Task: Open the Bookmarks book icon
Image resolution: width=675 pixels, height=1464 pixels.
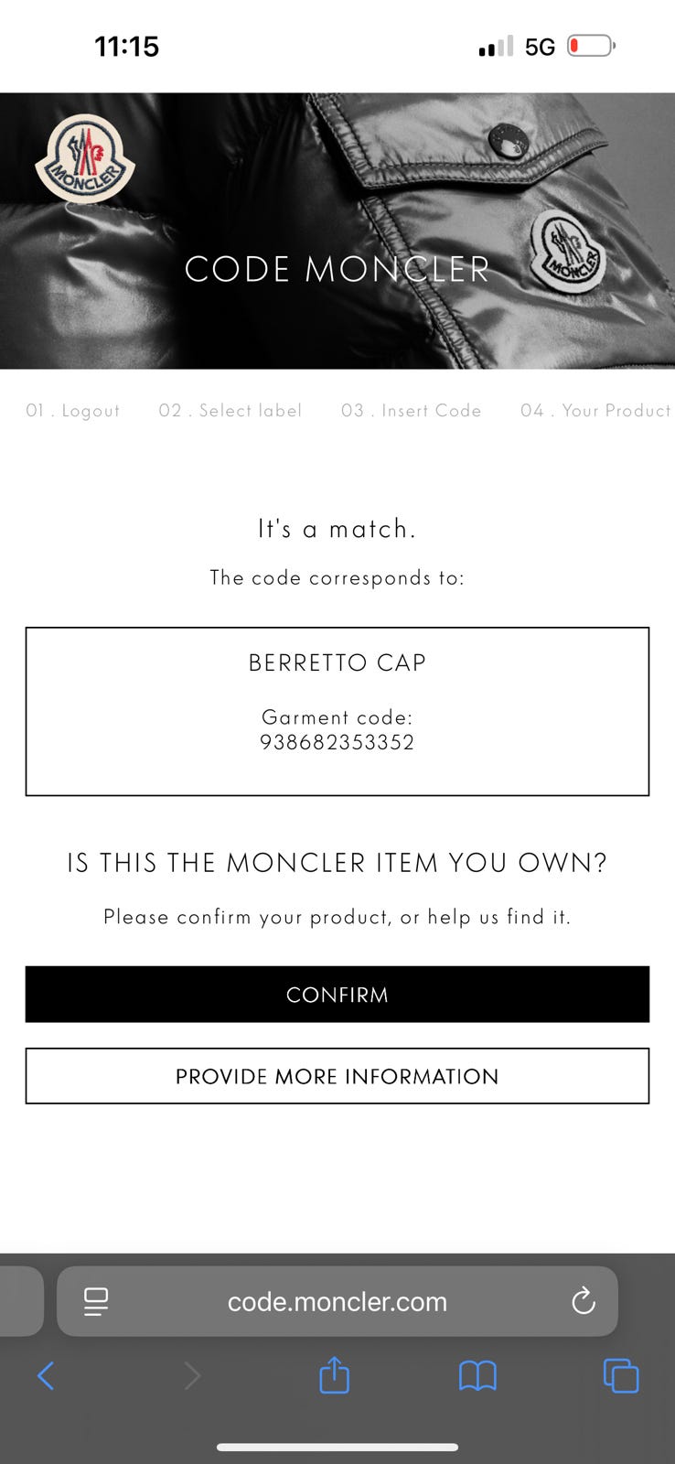Action: pyautogui.click(x=477, y=1374)
